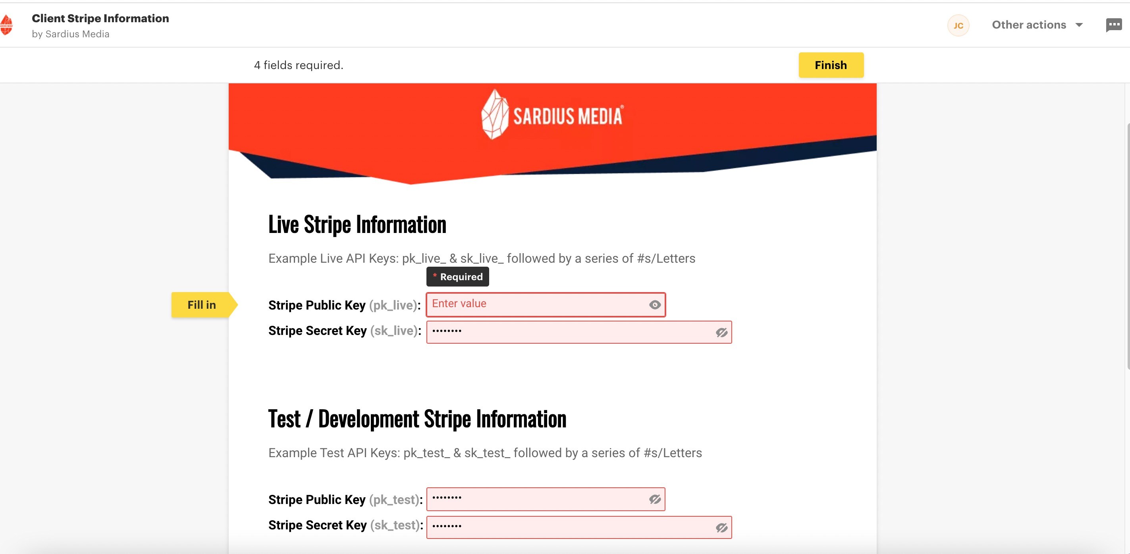Click the page scrollbar on right edge

pos(1128,247)
